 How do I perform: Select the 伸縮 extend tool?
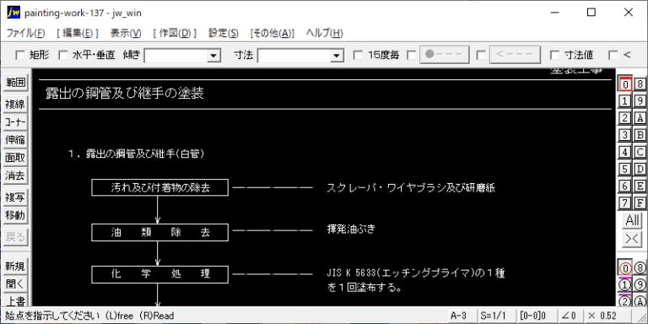click(x=15, y=140)
